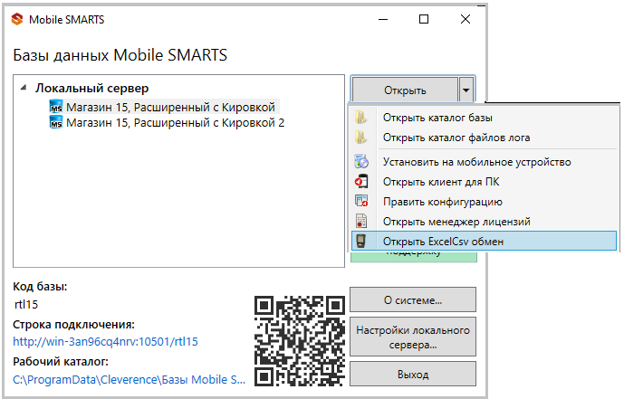The width and height of the screenshot is (624, 399).
Task: Choose Править конфигурацию from menu
Action: point(484,202)
